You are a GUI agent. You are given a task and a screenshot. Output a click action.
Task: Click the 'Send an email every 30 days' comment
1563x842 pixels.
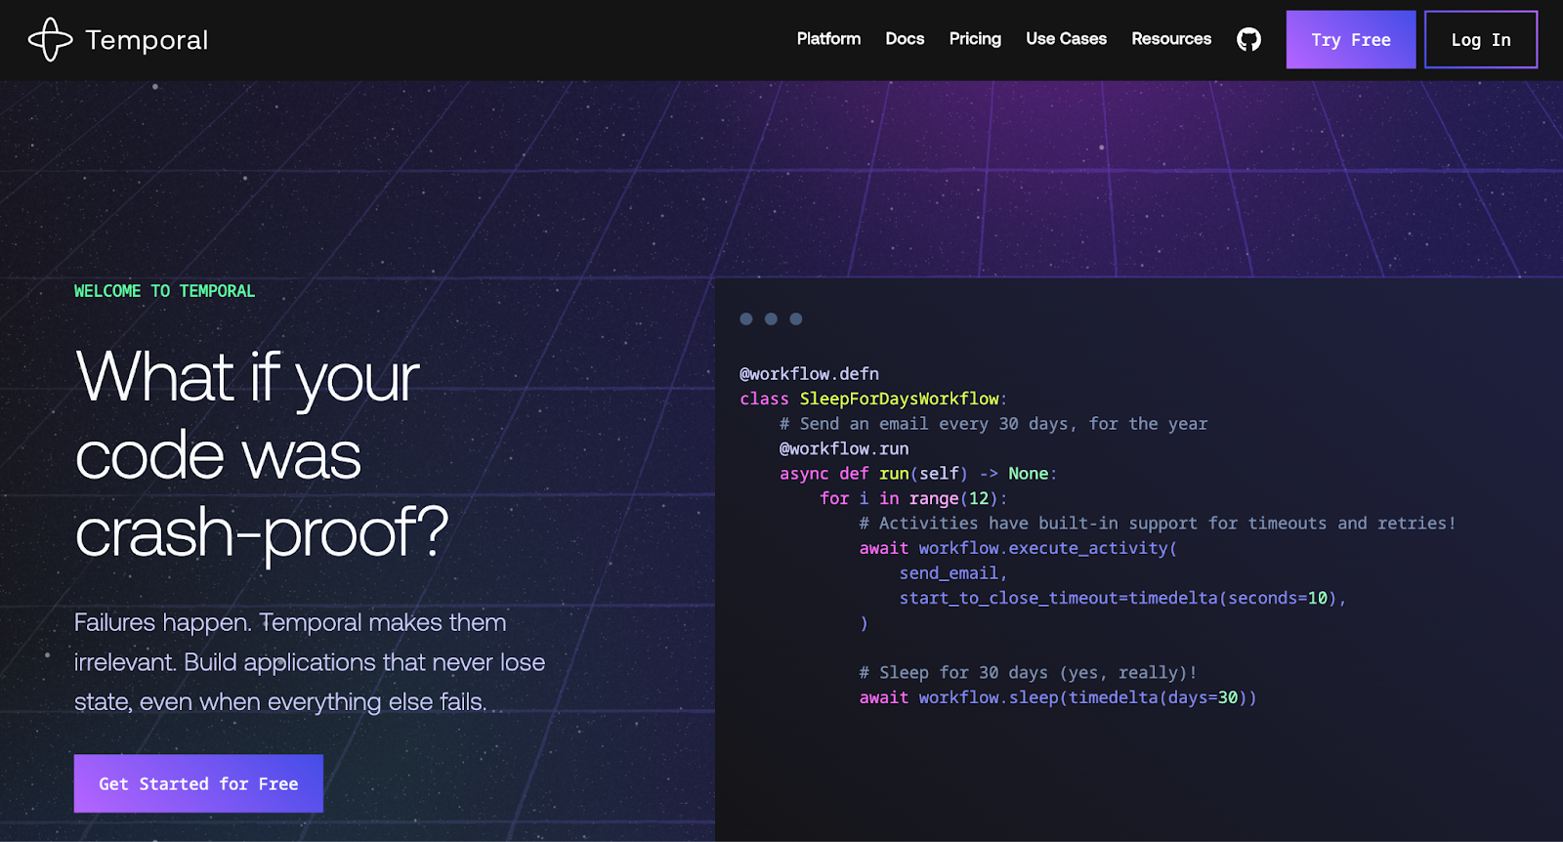pos(993,424)
